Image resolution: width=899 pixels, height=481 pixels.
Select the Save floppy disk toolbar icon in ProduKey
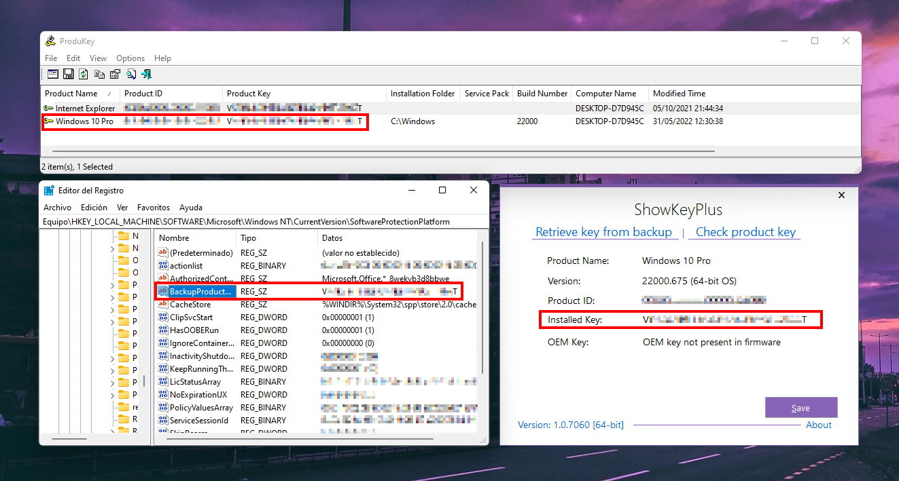69,74
